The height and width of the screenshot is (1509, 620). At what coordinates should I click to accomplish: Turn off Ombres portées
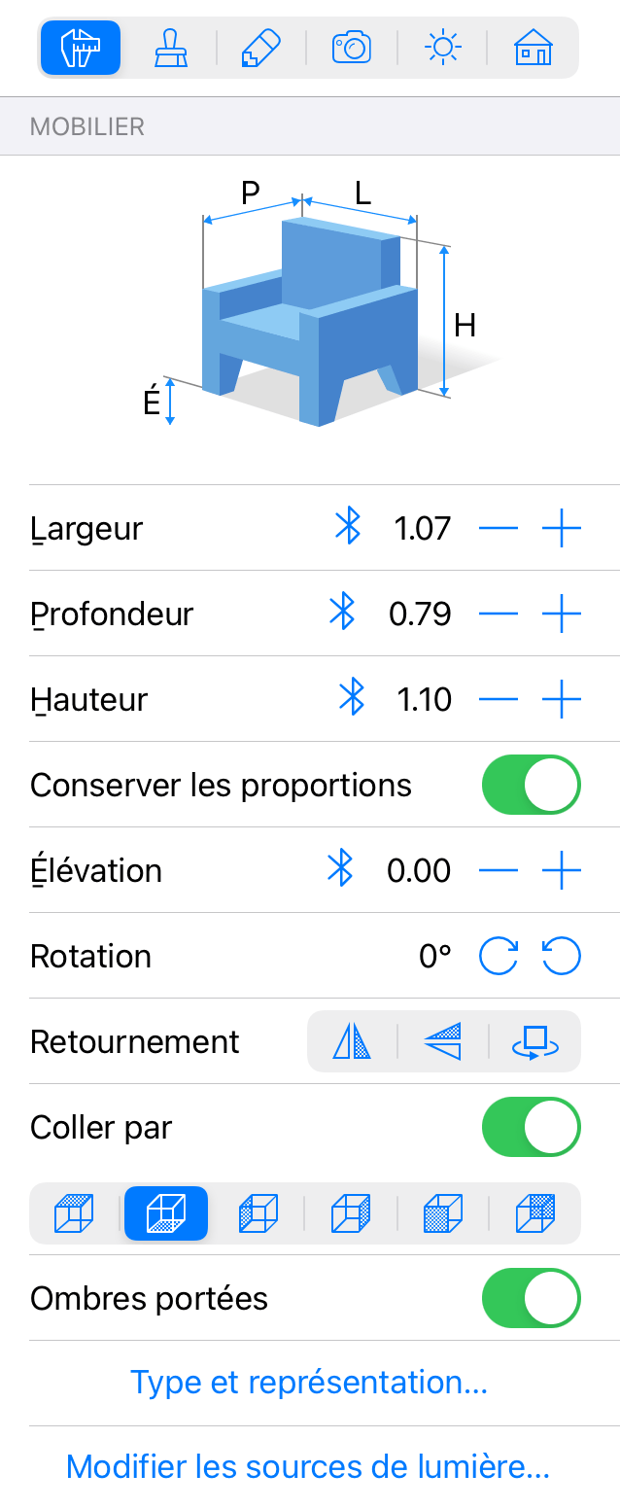531,1298
